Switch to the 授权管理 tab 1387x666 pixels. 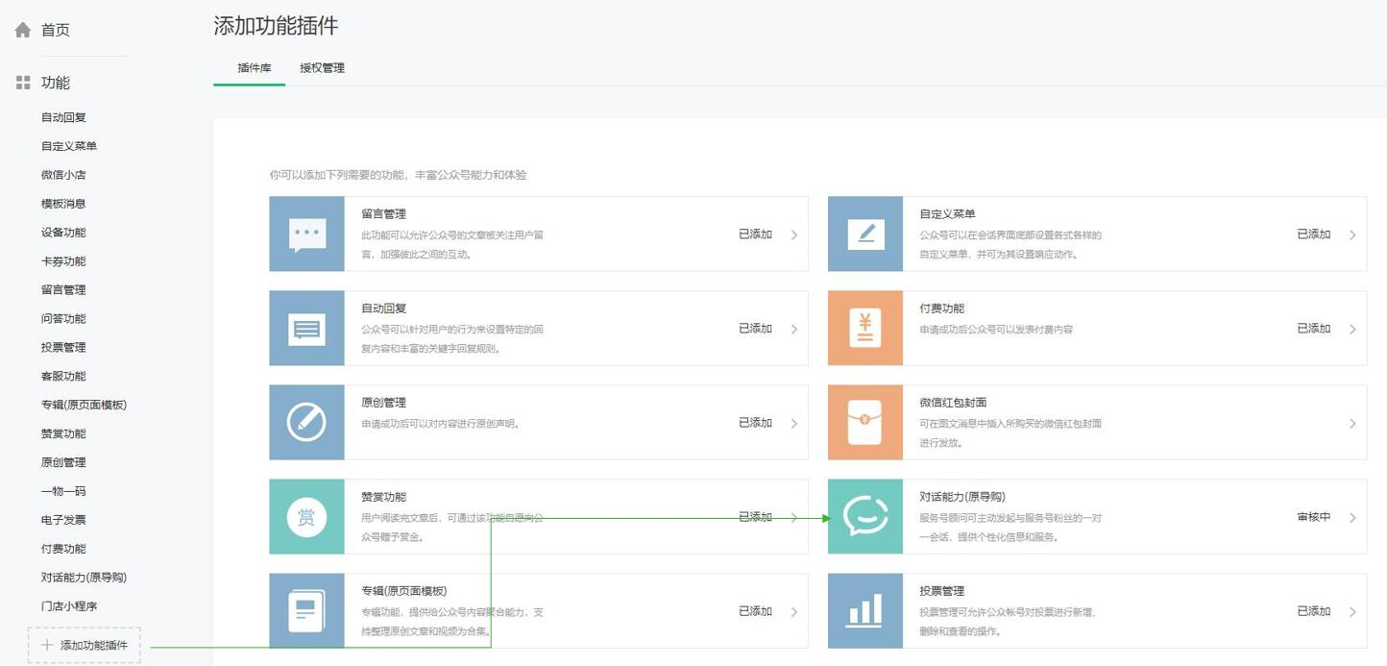point(321,67)
